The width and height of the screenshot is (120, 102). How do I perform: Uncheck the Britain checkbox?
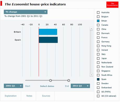[x=98, y=21]
